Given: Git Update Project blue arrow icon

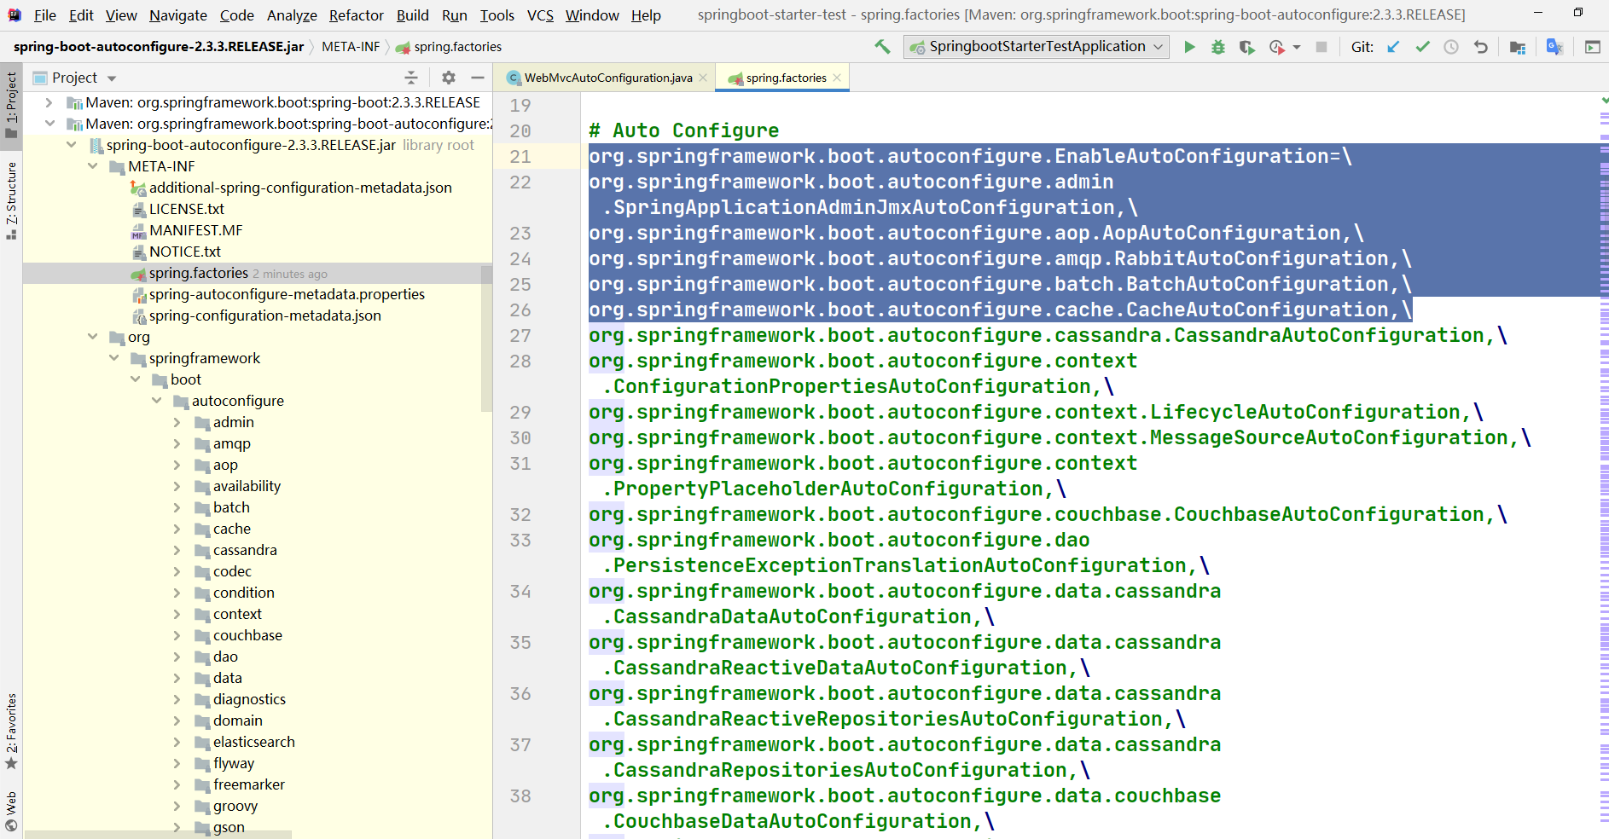Looking at the screenshot, I should [x=1393, y=47].
